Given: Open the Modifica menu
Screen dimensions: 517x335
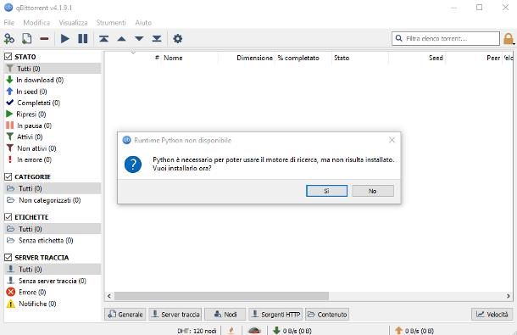Looking at the screenshot, I should [36, 22].
